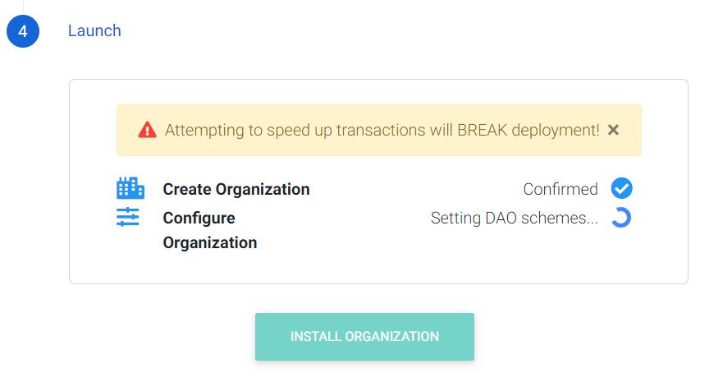Click the word Organization under Configure
Image resolution: width=723 pixels, height=387 pixels.
click(x=210, y=243)
